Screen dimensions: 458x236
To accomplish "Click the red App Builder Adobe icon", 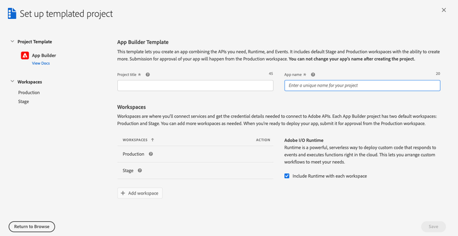I will pyautogui.click(x=25, y=55).
